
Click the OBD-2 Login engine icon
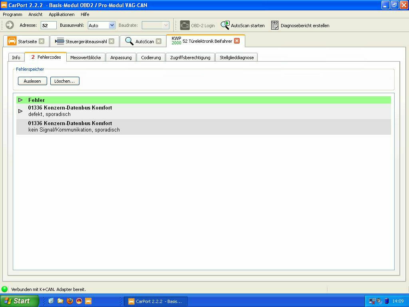click(x=185, y=25)
